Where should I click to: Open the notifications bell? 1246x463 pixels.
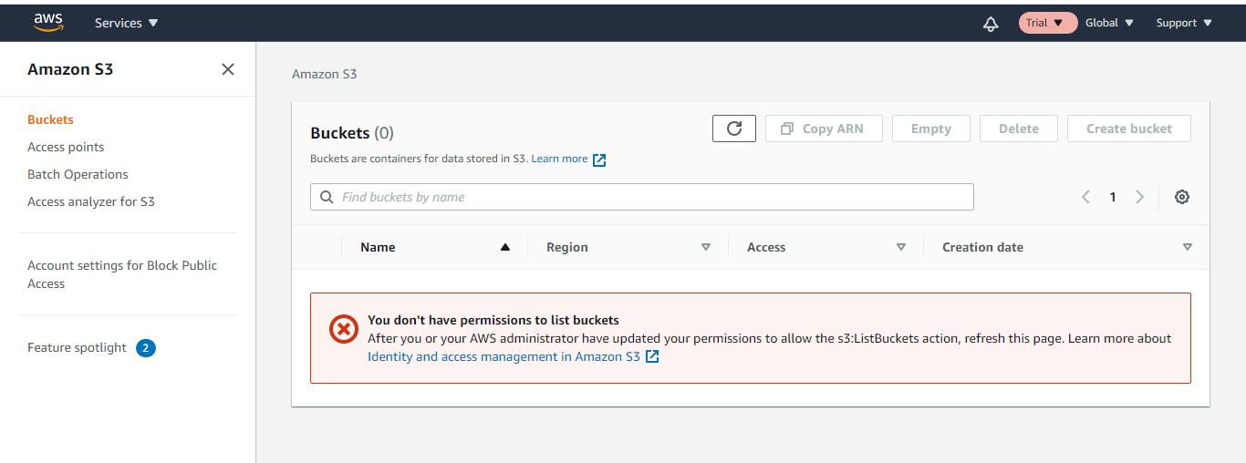point(991,24)
